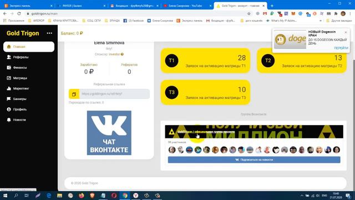The height and width of the screenshot is (200, 355).
Task: Click the referral link input field
Action: (114, 94)
